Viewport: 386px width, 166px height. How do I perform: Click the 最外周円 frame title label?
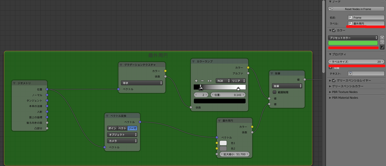click(x=158, y=55)
